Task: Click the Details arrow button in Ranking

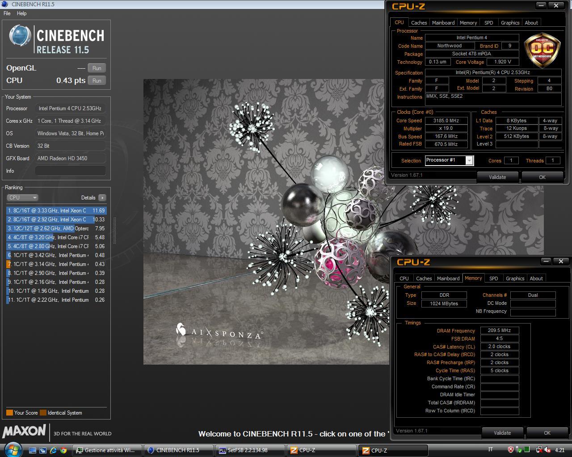Action: [102, 197]
